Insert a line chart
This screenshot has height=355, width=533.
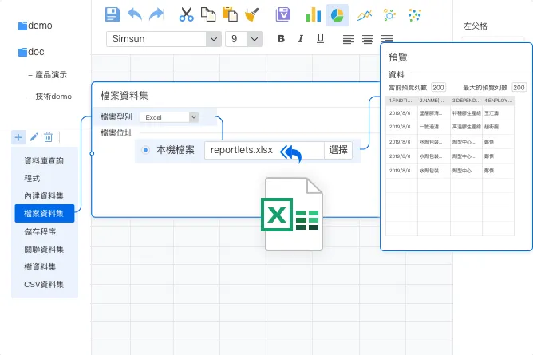pyautogui.click(x=365, y=15)
